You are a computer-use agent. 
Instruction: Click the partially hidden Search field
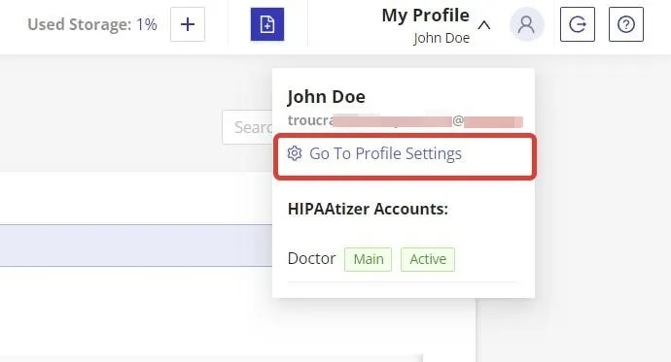[x=247, y=127]
